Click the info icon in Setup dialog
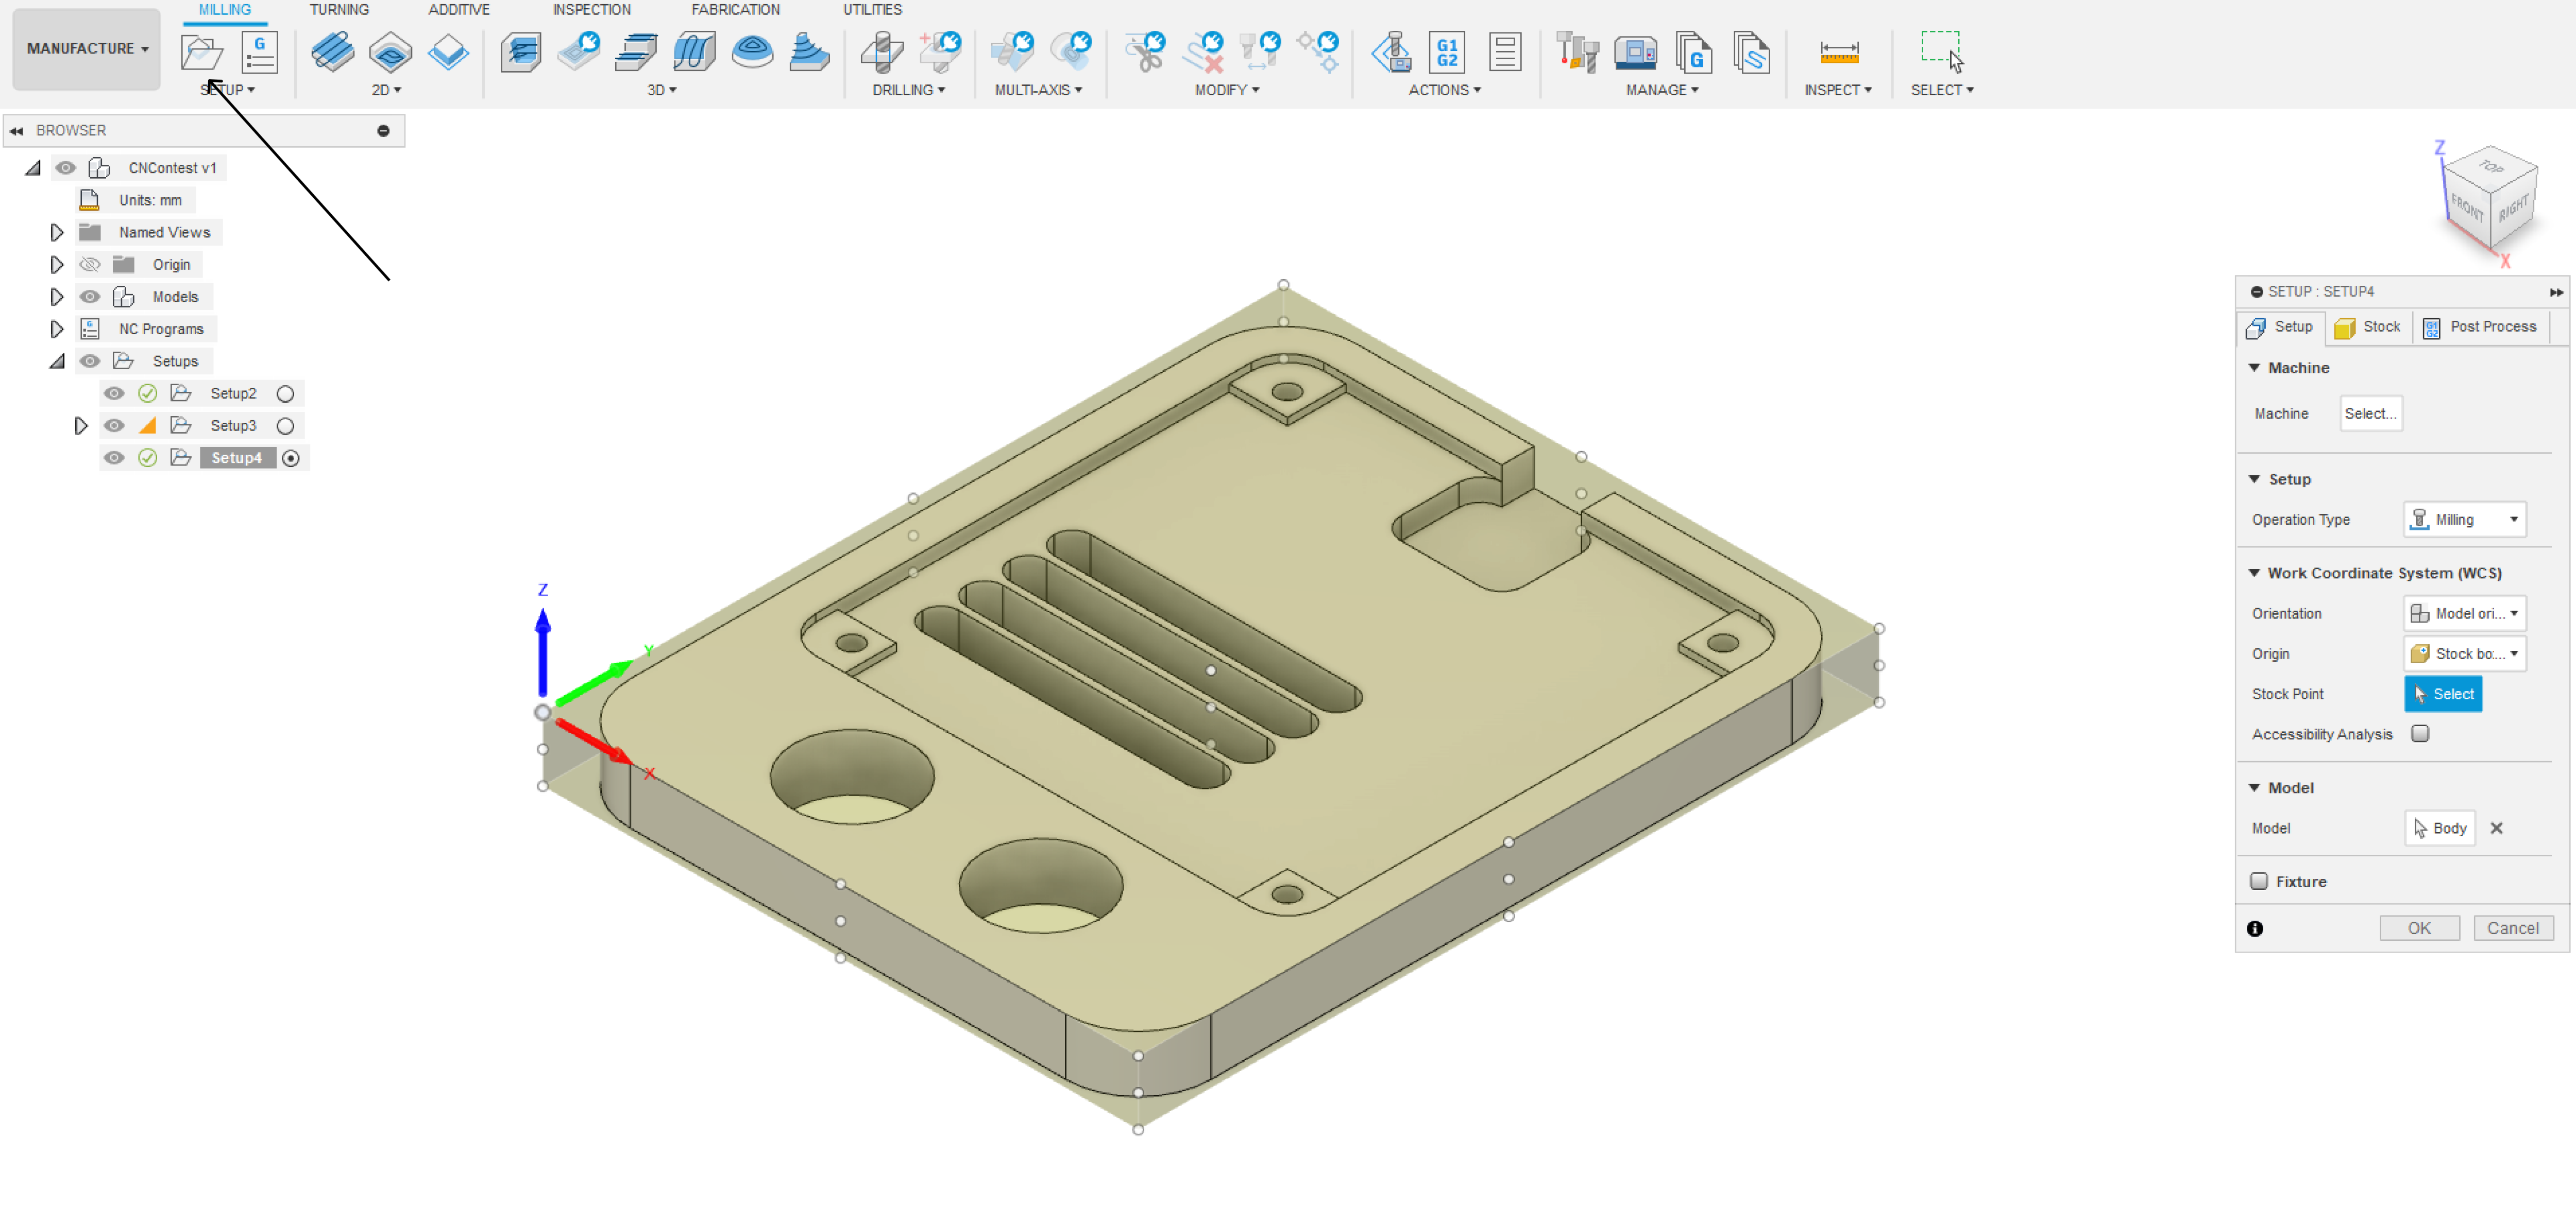 [x=2255, y=928]
